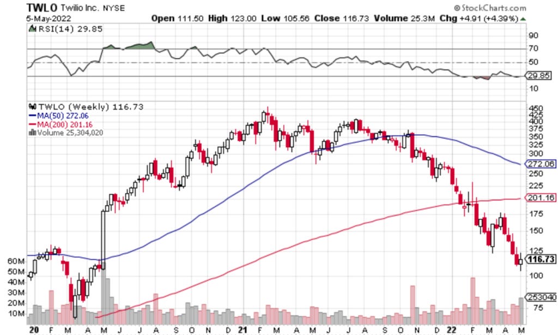Click the 150 price axis label
Screen dimensions: 558x335
click(x=536, y=231)
